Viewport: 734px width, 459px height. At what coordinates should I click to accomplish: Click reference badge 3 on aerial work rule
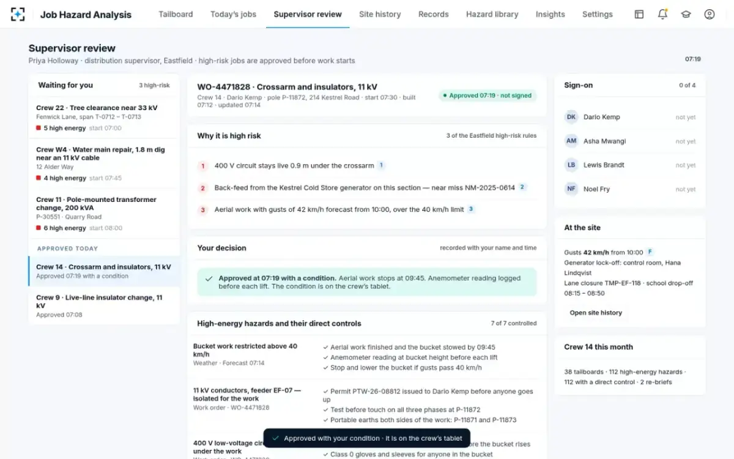pyautogui.click(x=470, y=209)
